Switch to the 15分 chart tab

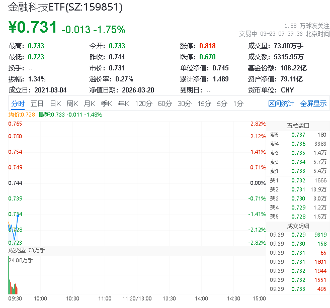coord(204,104)
